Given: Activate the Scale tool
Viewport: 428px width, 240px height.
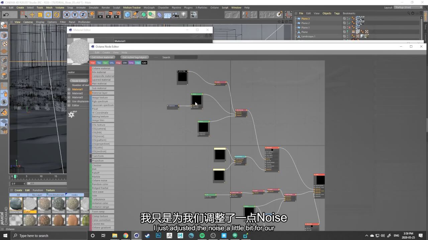Looking at the screenshot, I should pyautogui.click(x=40, y=15).
